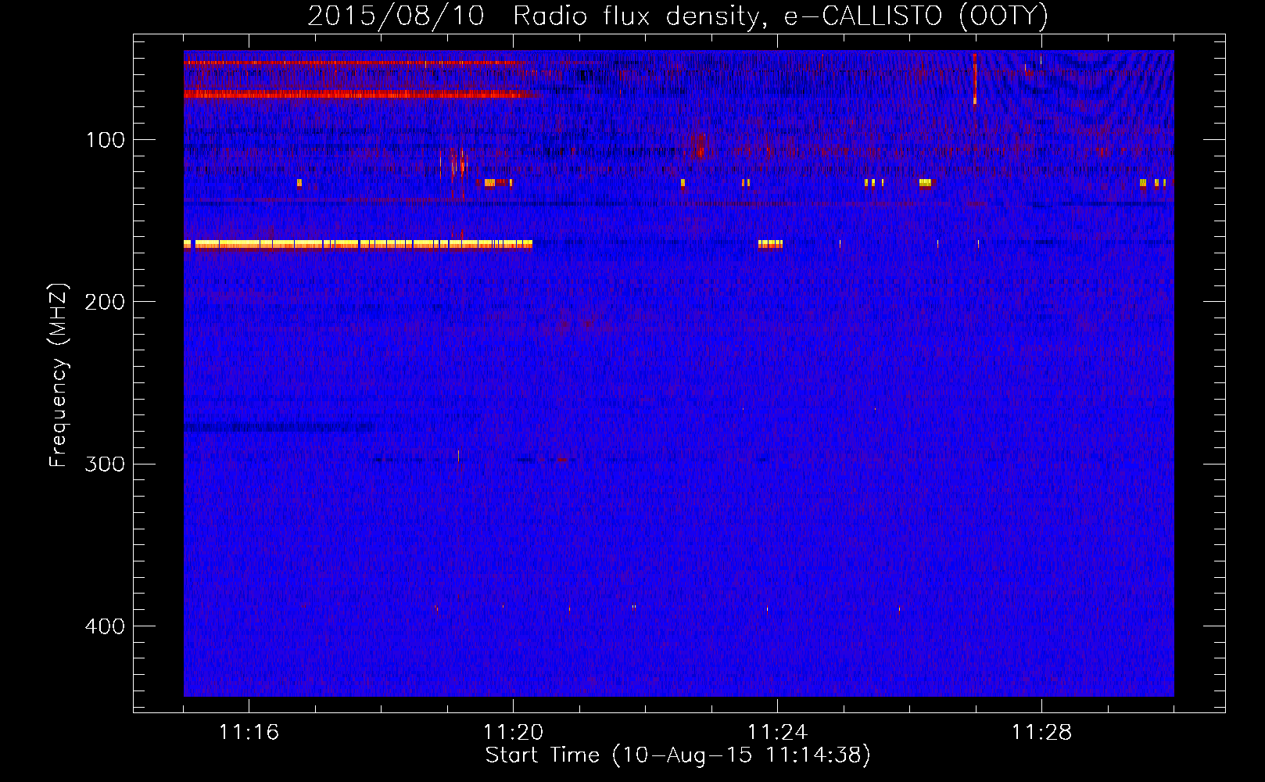Select the 200 frequency tick label
Screen dimensions: 1265x782
click(105, 302)
